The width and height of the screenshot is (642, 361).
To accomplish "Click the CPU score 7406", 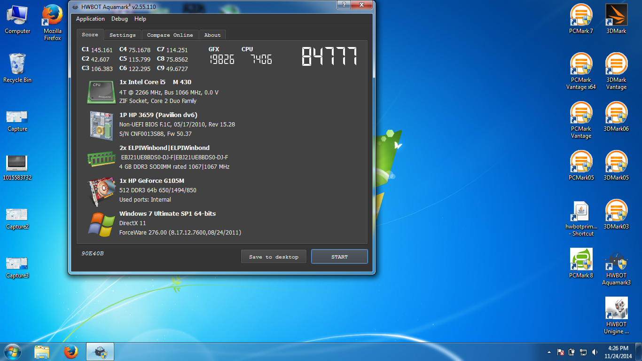I will click(x=261, y=60).
